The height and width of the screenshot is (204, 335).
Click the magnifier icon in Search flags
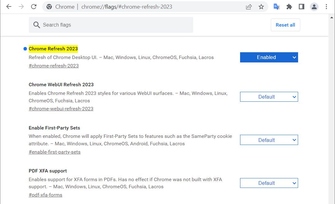coord(37,25)
